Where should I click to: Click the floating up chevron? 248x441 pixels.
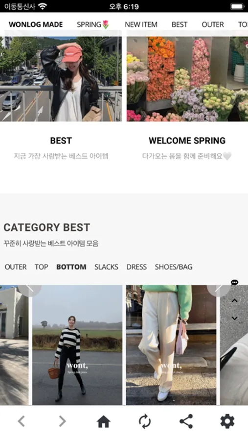234,301
